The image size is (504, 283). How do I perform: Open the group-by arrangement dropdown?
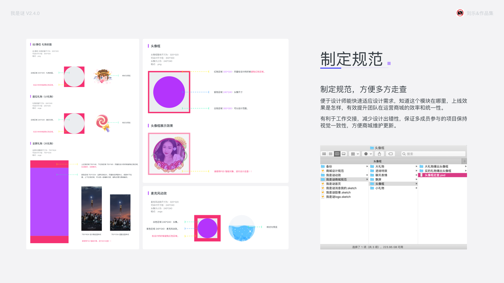[354, 154]
